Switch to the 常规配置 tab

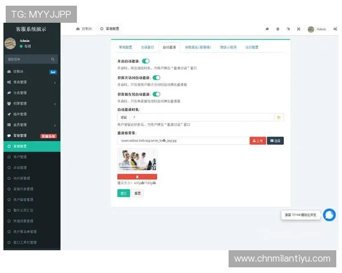125,47
